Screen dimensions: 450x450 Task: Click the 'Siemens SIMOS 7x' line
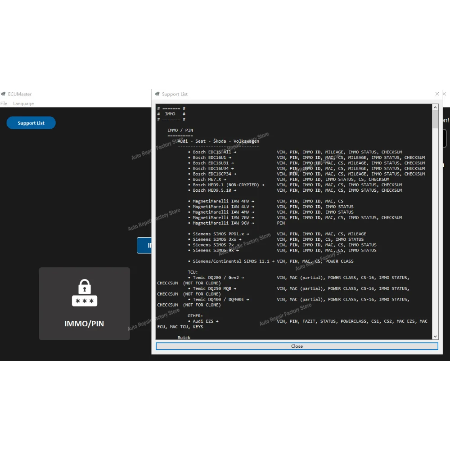click(x=283, y=245)
